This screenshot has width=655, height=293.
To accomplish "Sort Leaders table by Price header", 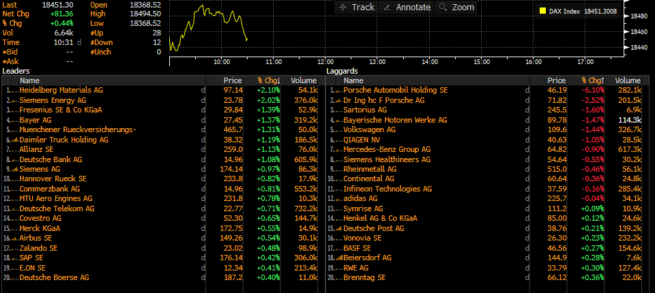I will click(232, 80).
